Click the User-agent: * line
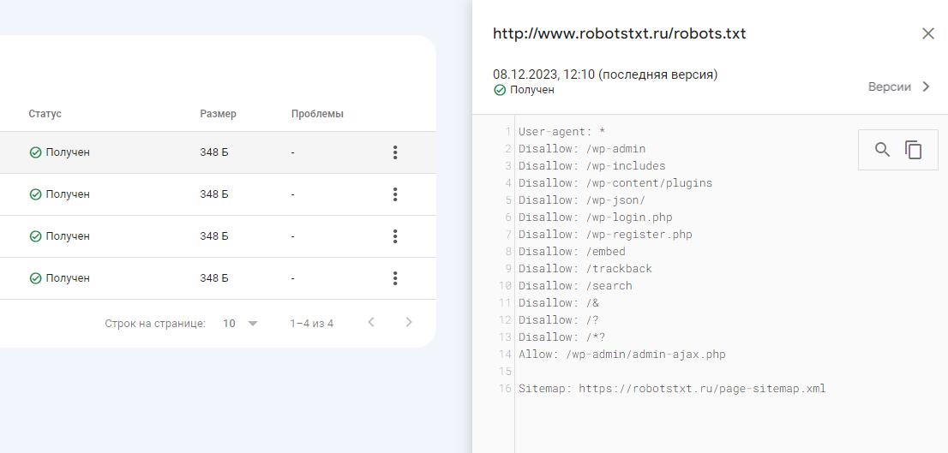Viewport: 948px width, 453px height. [x=562, y=132]
